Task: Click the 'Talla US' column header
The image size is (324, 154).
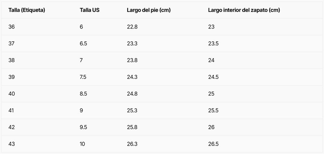Action: coord(89,10)
